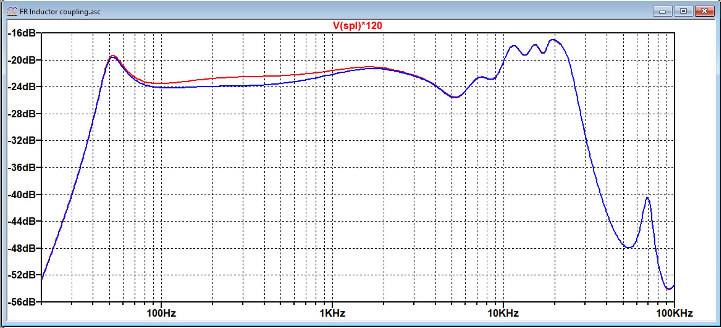Click the title text FR Inductor coupling.asc
The width and height of the screenshot is (721, 328).
coord(60,12)
